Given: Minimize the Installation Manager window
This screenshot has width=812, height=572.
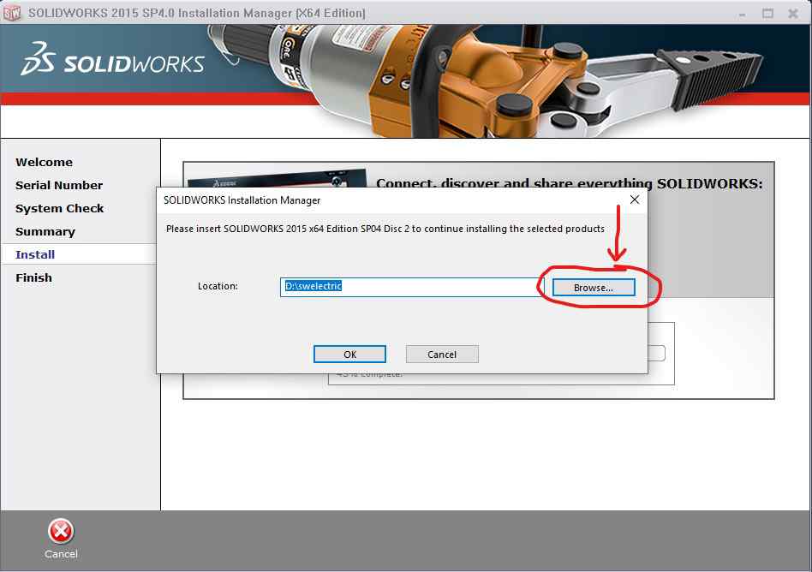Looking at the screenshot, I should 743,13.
